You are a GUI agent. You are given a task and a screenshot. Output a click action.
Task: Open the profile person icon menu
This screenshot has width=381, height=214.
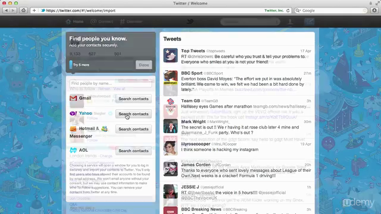[290, 22]
